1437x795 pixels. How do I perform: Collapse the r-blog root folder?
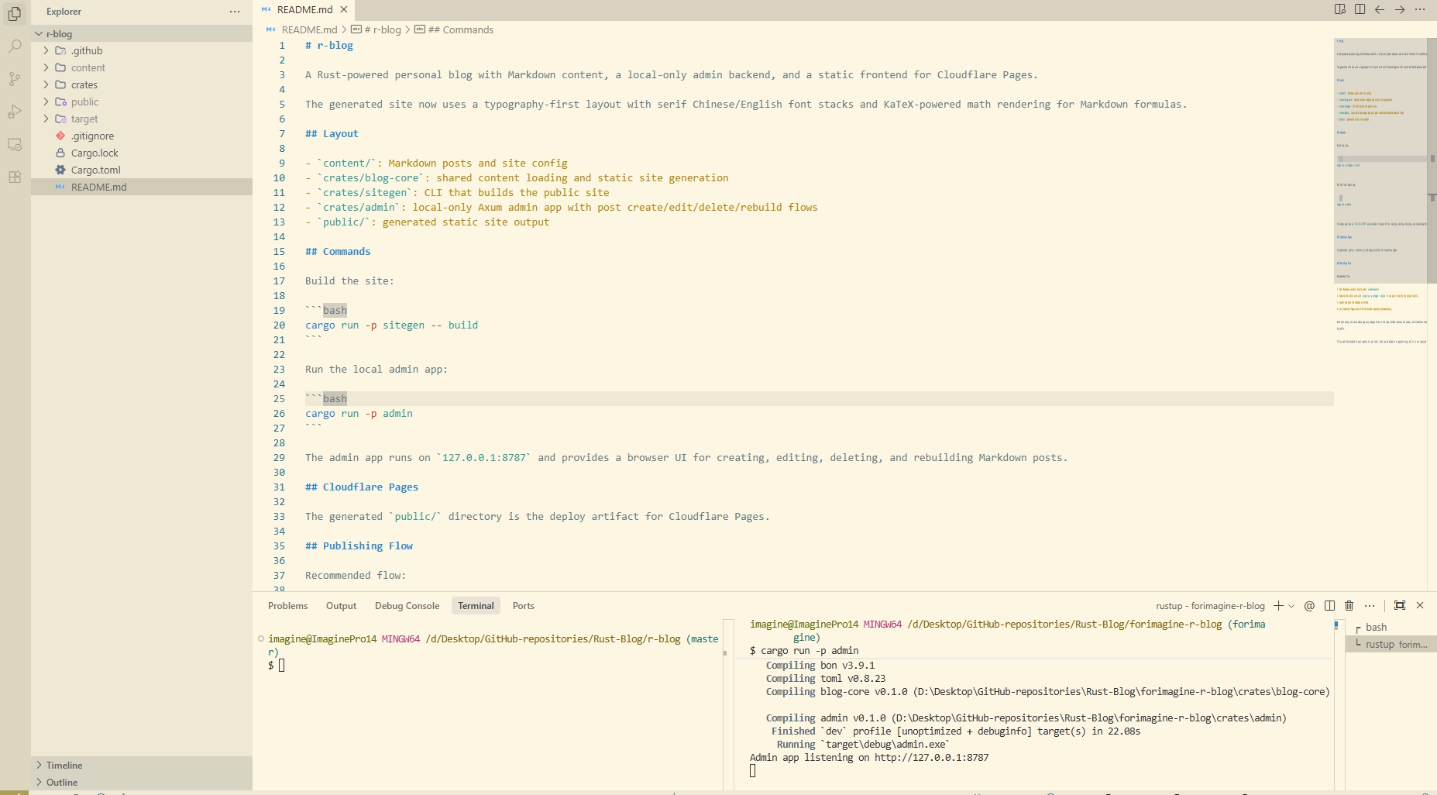(142, 34)
